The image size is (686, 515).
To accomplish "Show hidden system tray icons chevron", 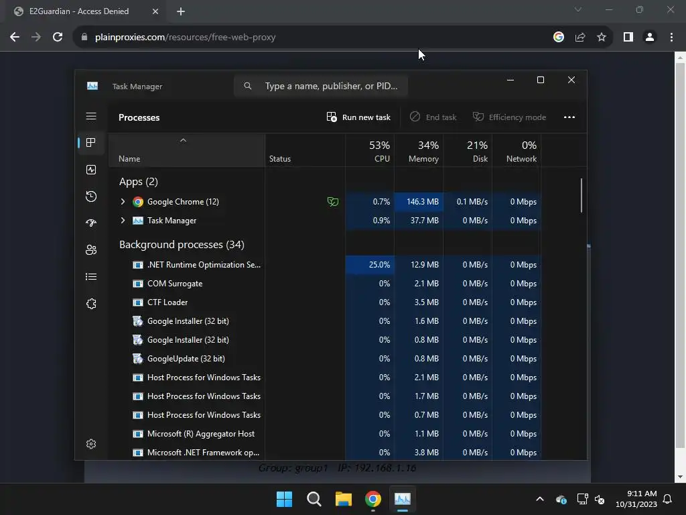I will click(540, 499).
